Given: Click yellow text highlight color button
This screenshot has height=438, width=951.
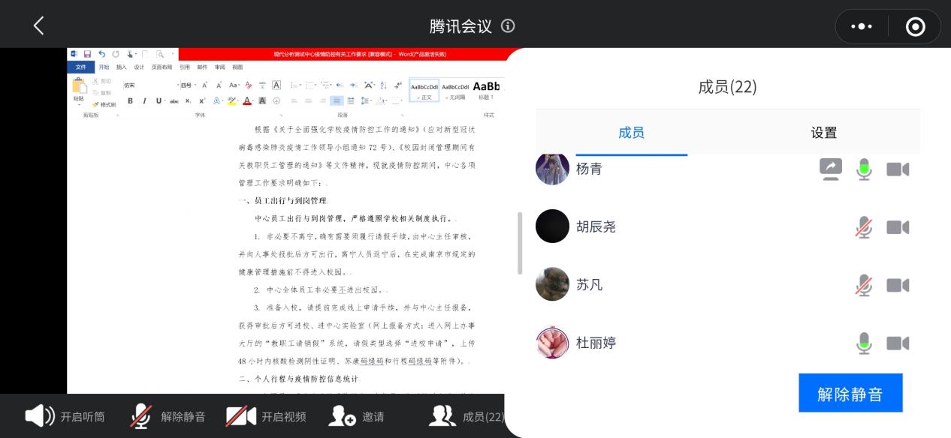Looking at the screenshot, I should (x=231, y=100).
